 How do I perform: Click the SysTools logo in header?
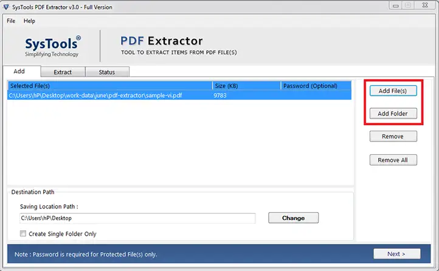click(x=53, y=46)
